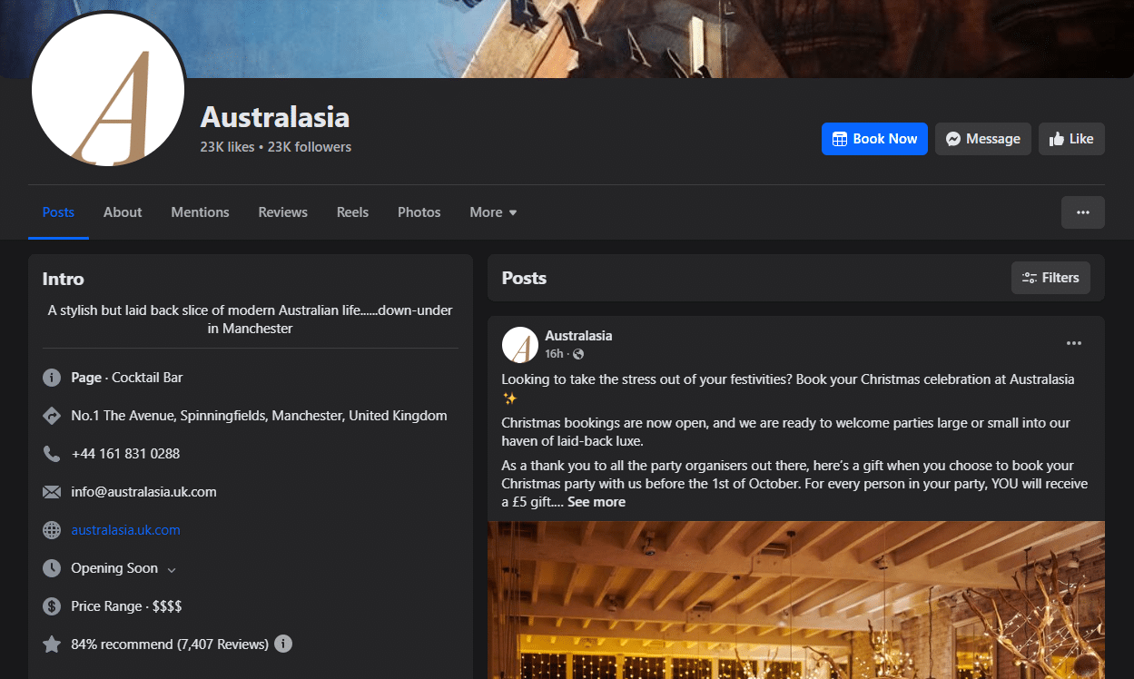Select the address No.1 The Avenue, Spinningfields
This screenshot has height=679, width=1134.
click(260, 416)
